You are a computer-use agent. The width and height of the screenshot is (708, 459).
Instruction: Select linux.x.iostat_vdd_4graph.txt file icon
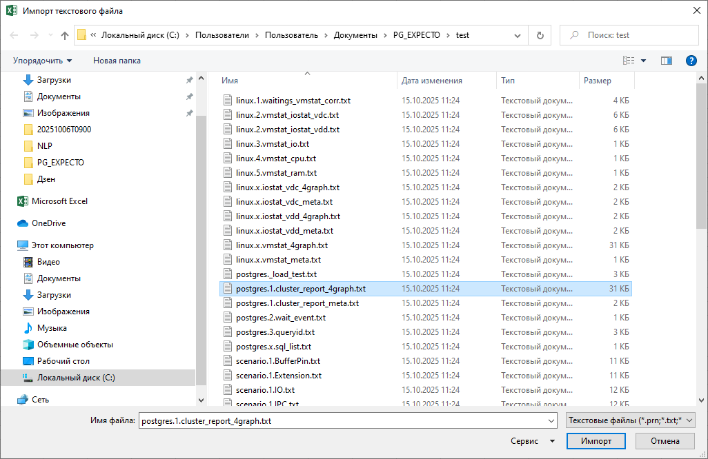(228, 216)
